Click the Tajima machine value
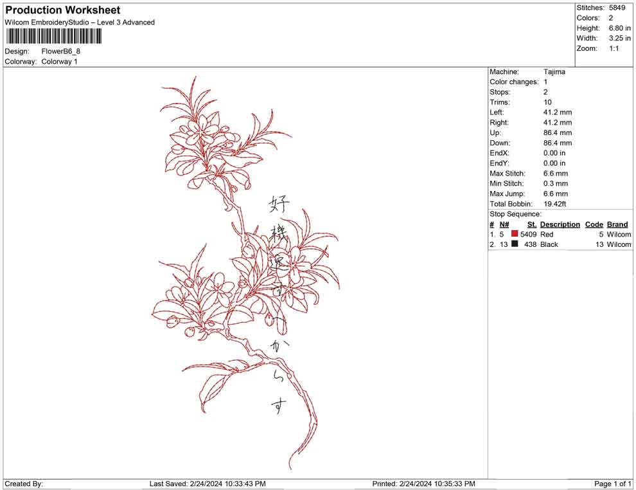Image resolution: width=636 pixels, height=490 pixels. (x=554, y=72)
